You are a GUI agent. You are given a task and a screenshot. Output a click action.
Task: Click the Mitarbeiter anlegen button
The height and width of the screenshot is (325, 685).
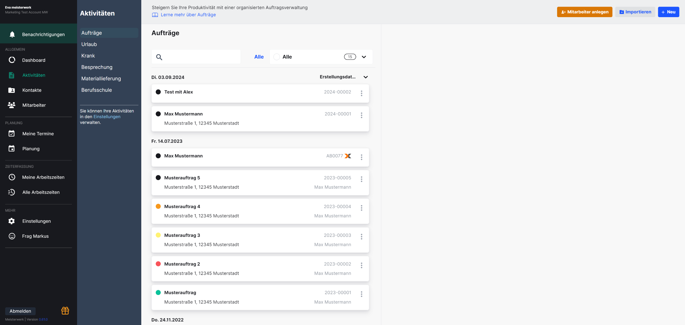pos(584,12)
